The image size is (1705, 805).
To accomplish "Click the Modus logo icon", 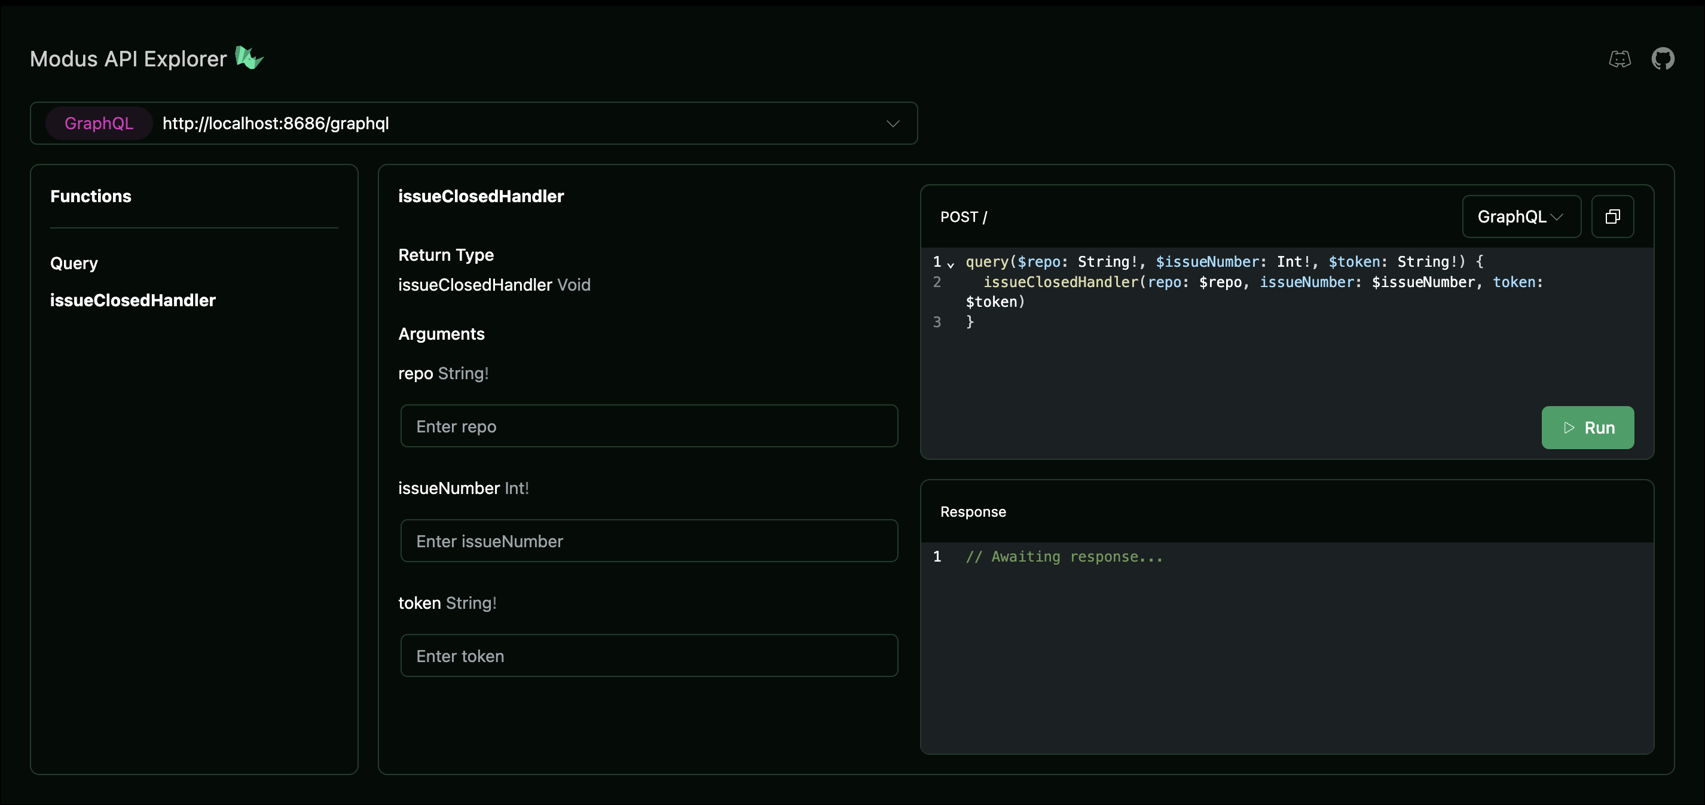I will coord(249,57).
